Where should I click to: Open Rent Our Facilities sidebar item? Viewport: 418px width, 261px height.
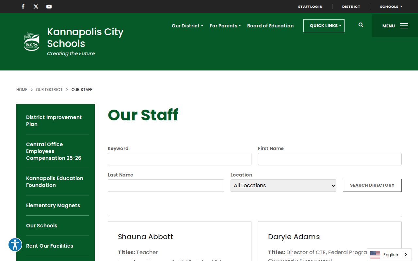click(57, 246)
